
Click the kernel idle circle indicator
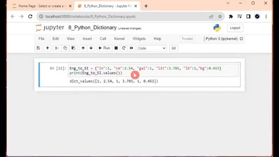click(241, 39)
